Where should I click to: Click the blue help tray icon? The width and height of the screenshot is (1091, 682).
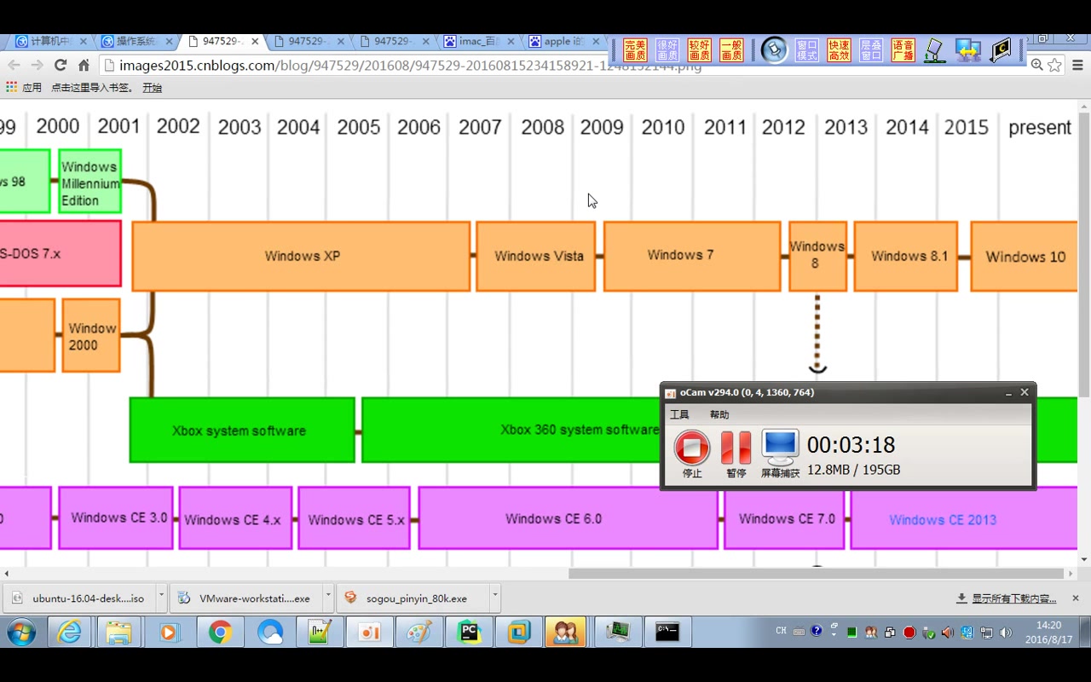coord(817,632)
